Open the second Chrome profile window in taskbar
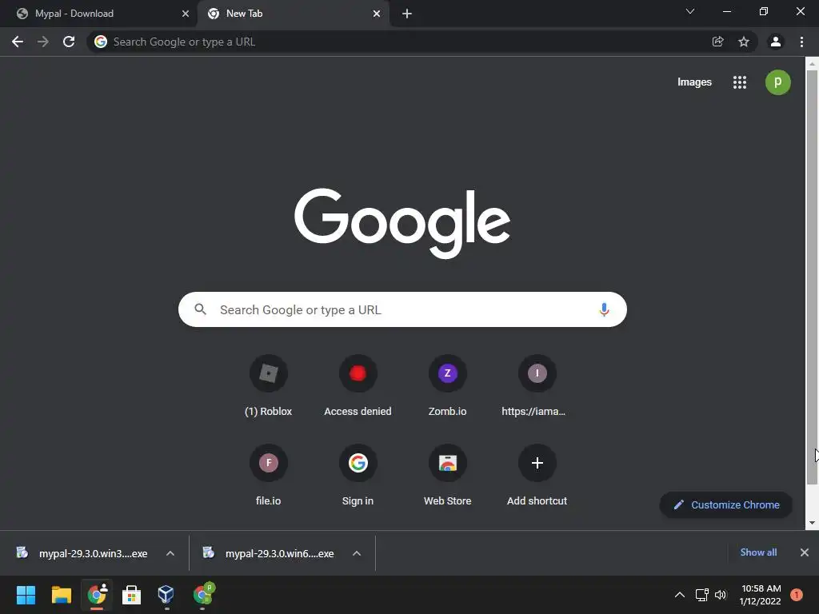 click(203, 595)
